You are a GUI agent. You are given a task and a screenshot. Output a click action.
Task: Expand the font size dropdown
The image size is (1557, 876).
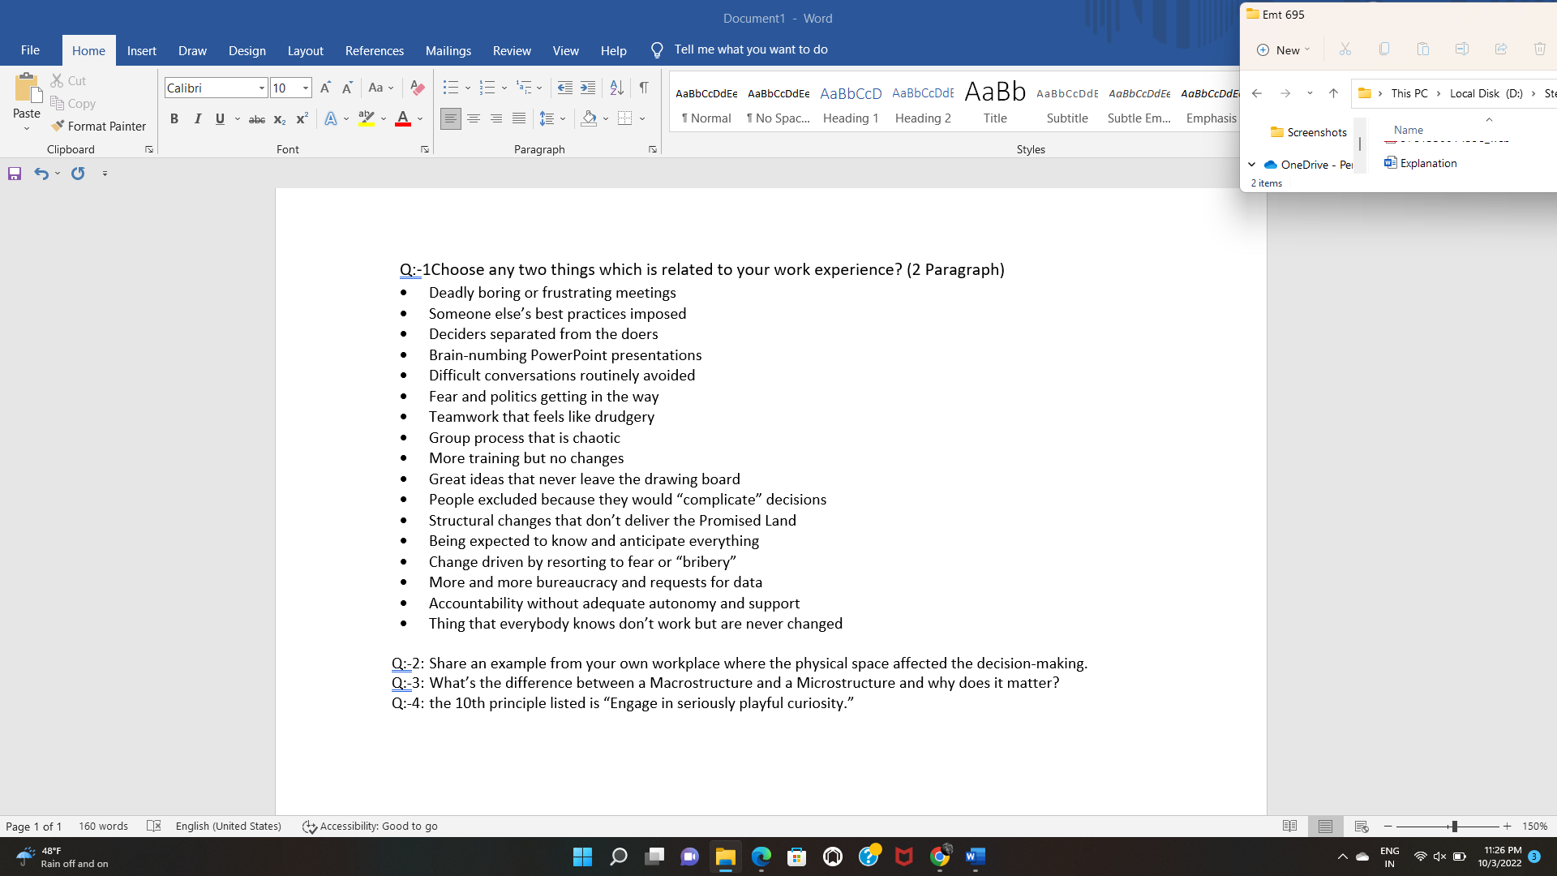[x=304, y=88]
